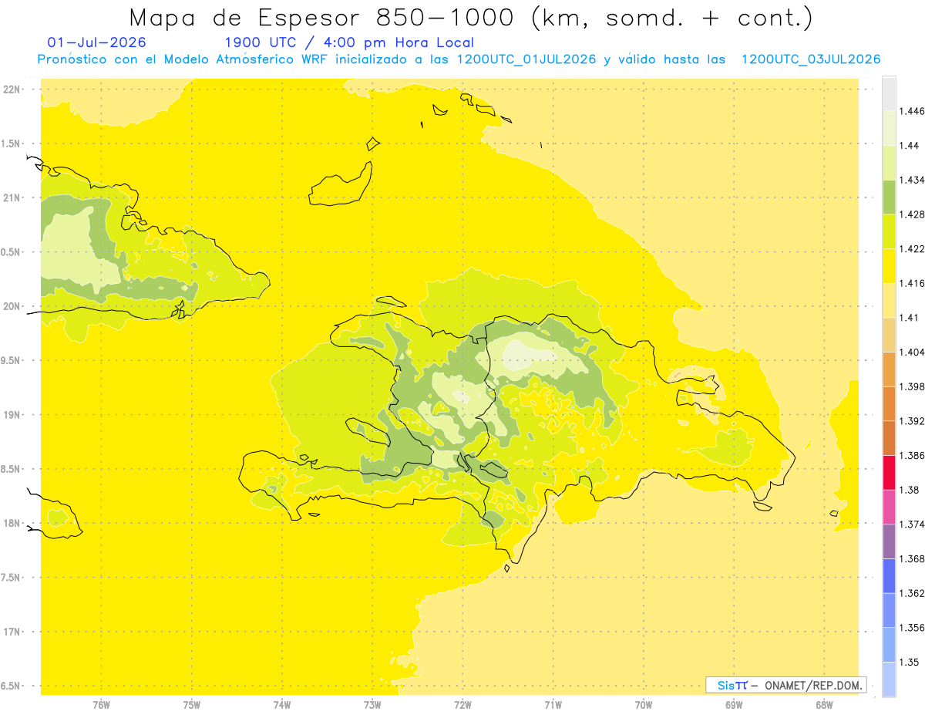
Task: Click the 71W longitude axis label
Action: click(553, 704)
